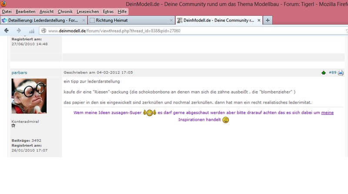Click date '27/06/2010 14:48' above
This screenshot has height=194, width=348.
(x=30, y=44)
